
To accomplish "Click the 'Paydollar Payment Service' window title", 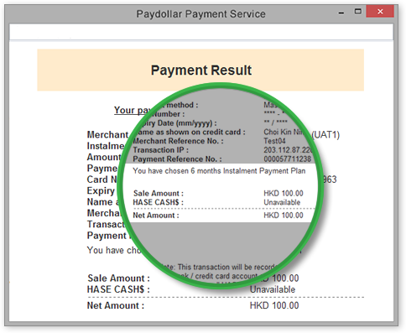I will (200, 14).
